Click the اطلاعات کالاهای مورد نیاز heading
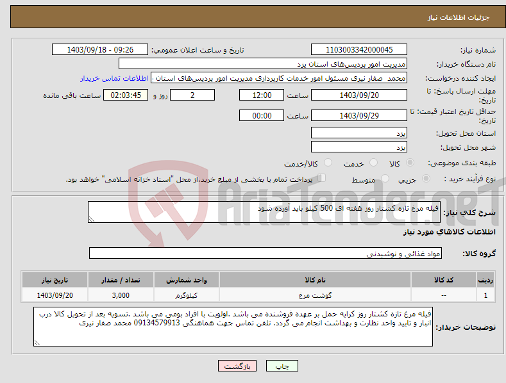 [449, 232]
